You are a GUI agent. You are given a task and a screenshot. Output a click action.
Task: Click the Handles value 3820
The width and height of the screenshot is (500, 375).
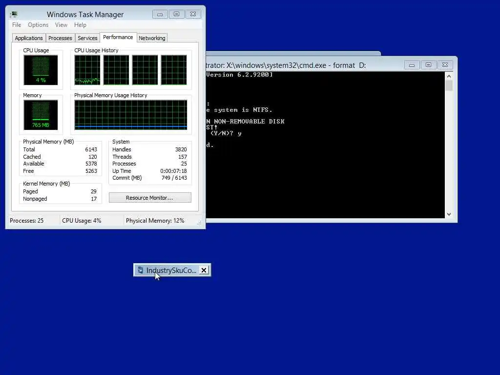181,149
